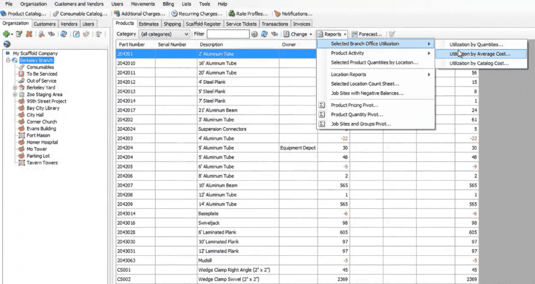The height and width of the screenshot is (284, 535).
Task: Expand the Zoo Staging Area node
Action: [15, 94]
